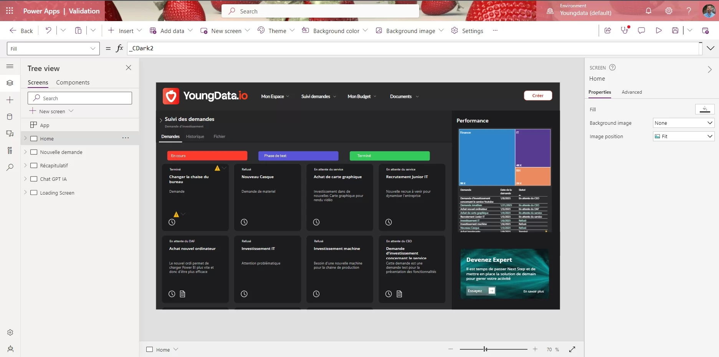Open the Background image None dropdown

[x=684, y=123]
